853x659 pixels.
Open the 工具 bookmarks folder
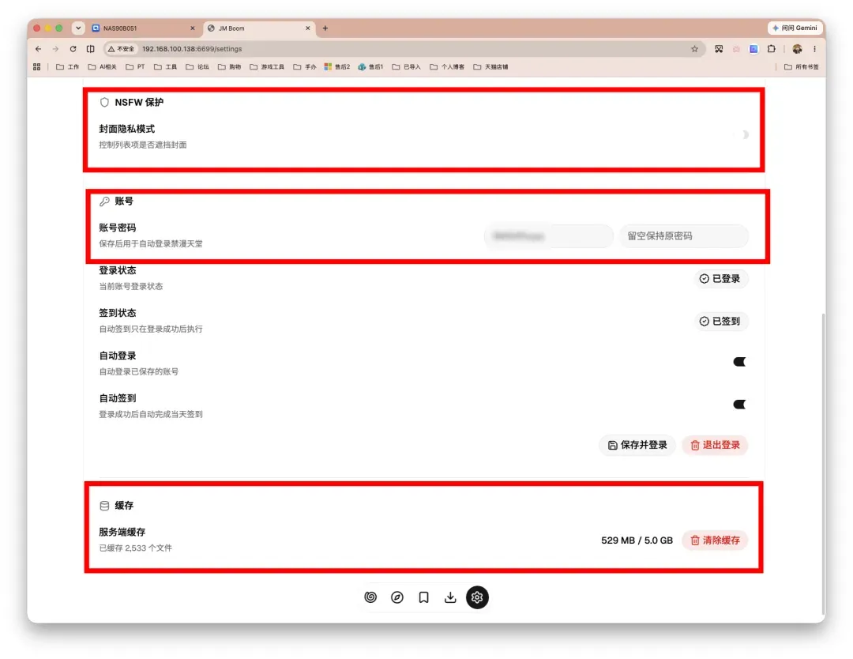click(165, 67)
